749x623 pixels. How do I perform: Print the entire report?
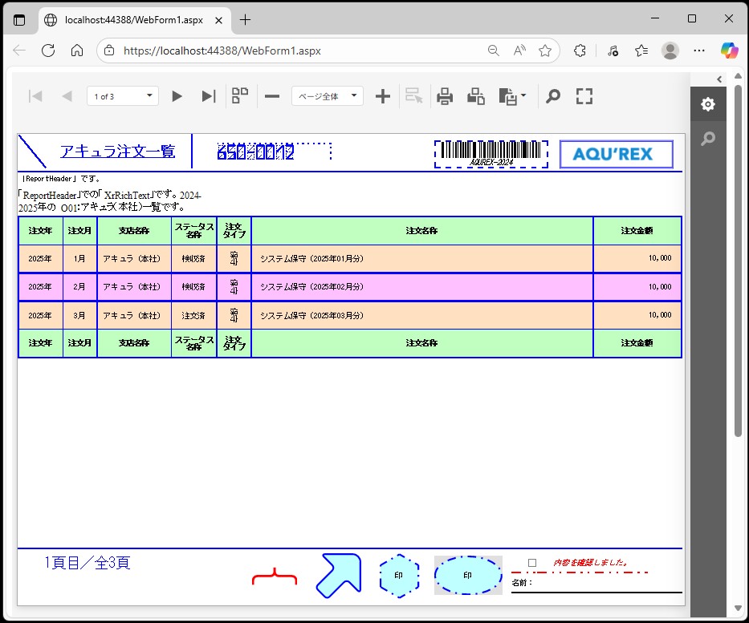445,96
